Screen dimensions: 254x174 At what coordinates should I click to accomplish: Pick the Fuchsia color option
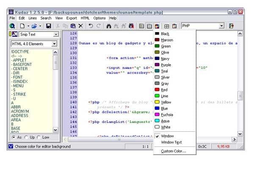pos(174,114)
